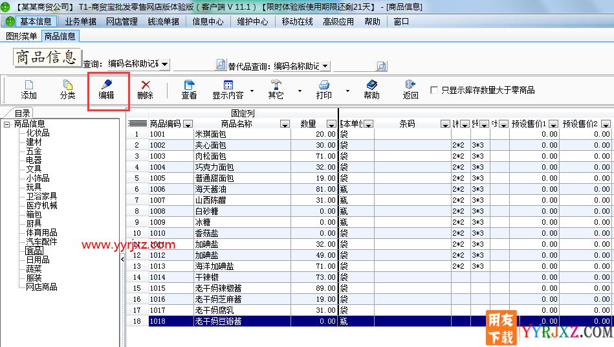Open the 数量 column filter dropdown

tap(332, 124)
